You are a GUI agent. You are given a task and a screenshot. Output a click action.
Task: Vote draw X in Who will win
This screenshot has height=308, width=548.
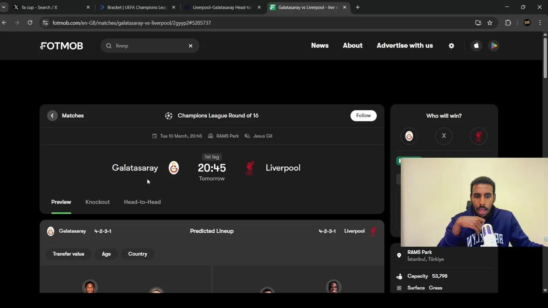point(444,136)
